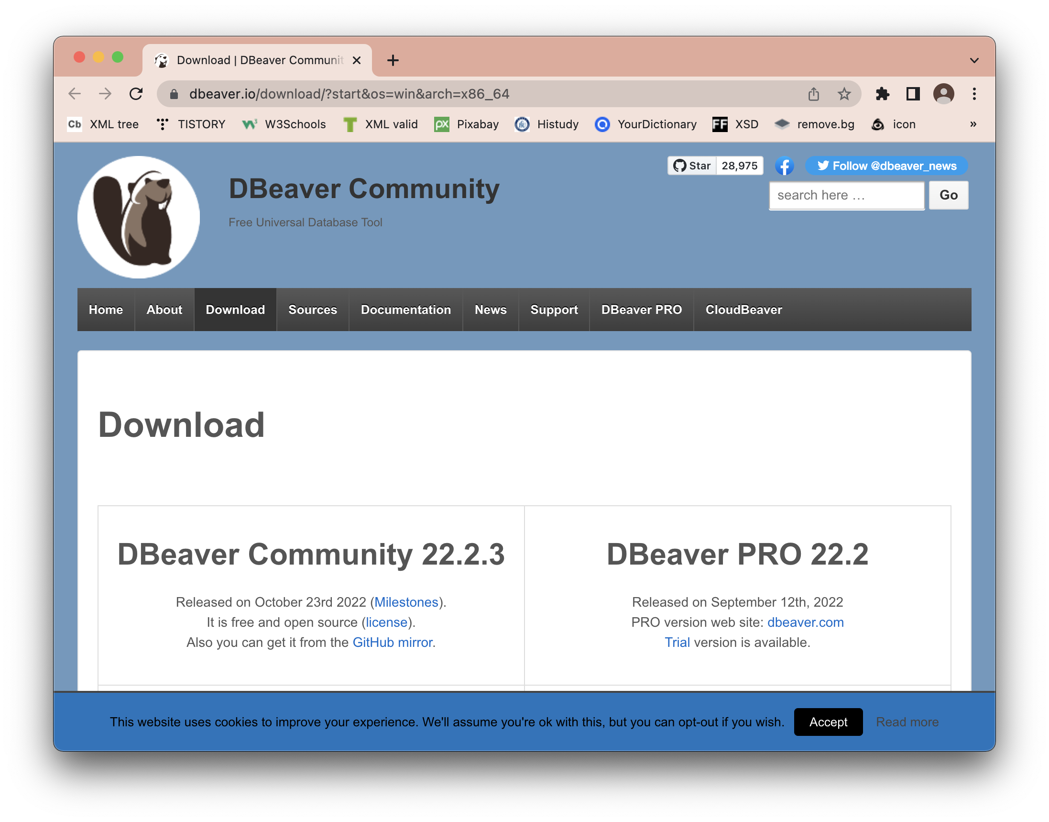Click the license link
Screen dimensions: 1049x822
click(387, 623)
